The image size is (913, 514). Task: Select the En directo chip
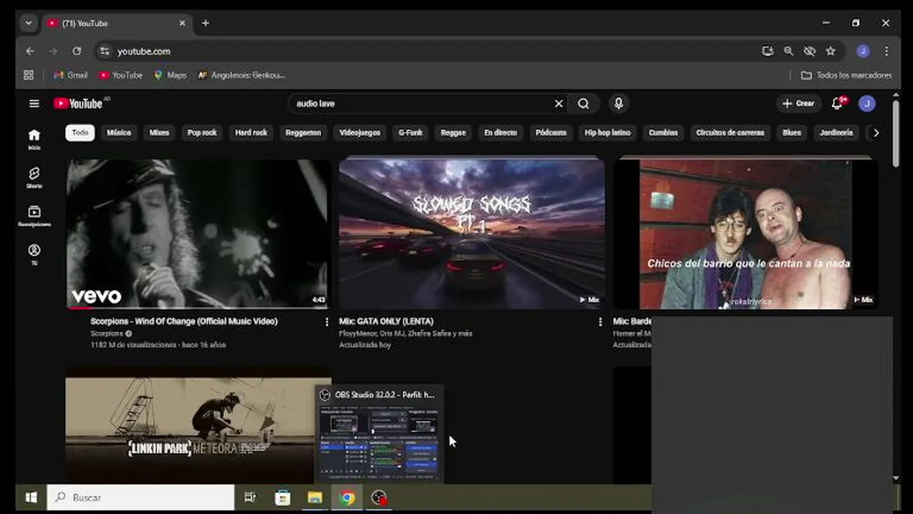coord(500,133)
